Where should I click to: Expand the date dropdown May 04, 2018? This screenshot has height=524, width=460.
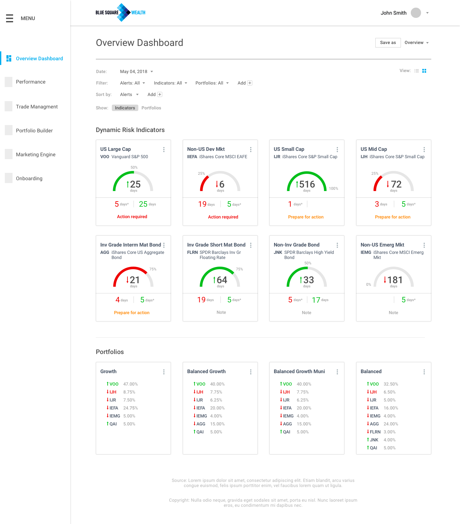(x=137, y=71)
